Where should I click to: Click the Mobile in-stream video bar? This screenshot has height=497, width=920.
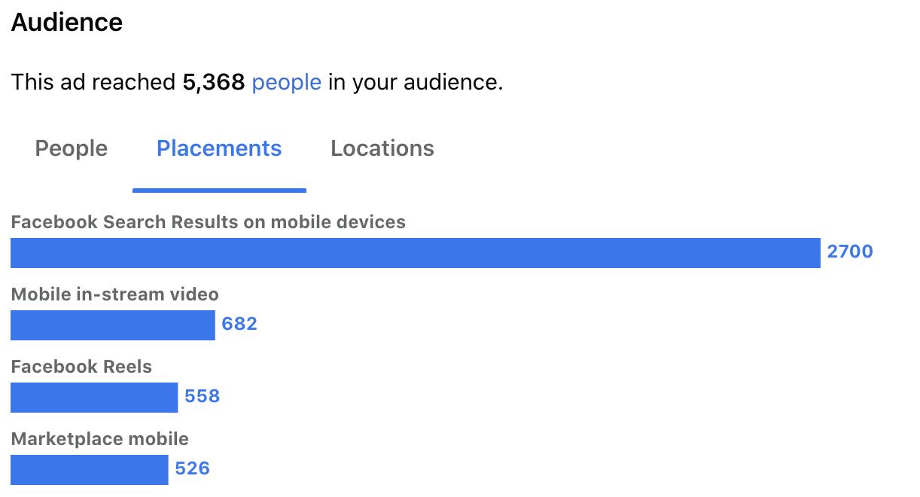[113, 325]
